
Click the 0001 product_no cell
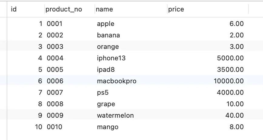click(55, 24)
